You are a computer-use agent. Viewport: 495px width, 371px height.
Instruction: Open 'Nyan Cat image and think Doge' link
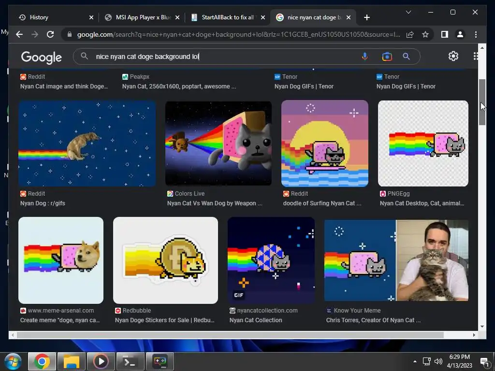coord(64,86)
